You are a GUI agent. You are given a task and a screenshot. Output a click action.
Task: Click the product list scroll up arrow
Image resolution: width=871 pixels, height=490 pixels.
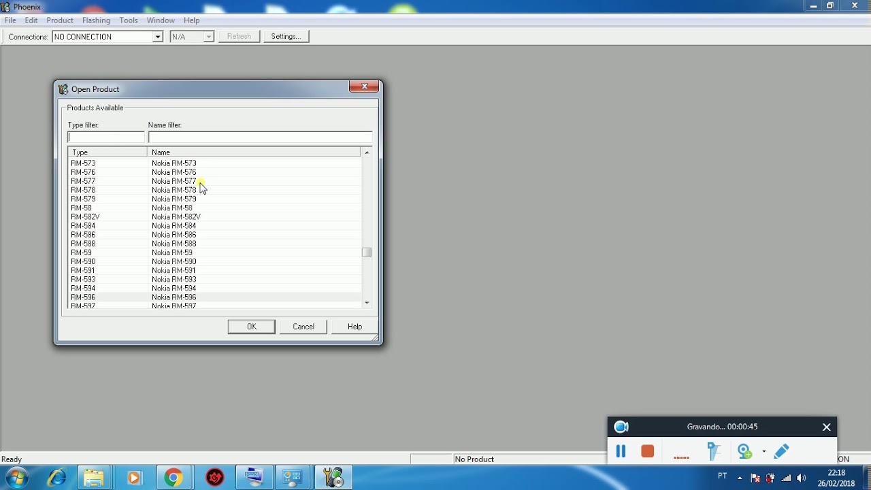point(367,152)
